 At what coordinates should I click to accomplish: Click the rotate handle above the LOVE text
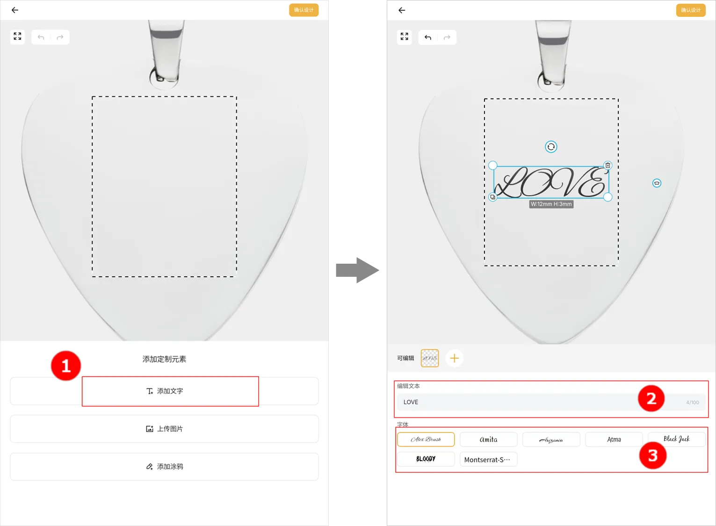(551, 147)
